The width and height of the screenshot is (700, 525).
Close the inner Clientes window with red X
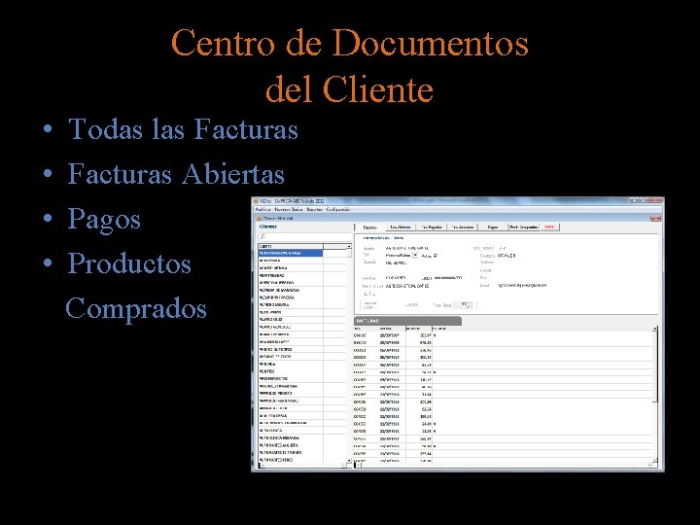[655, 219]
